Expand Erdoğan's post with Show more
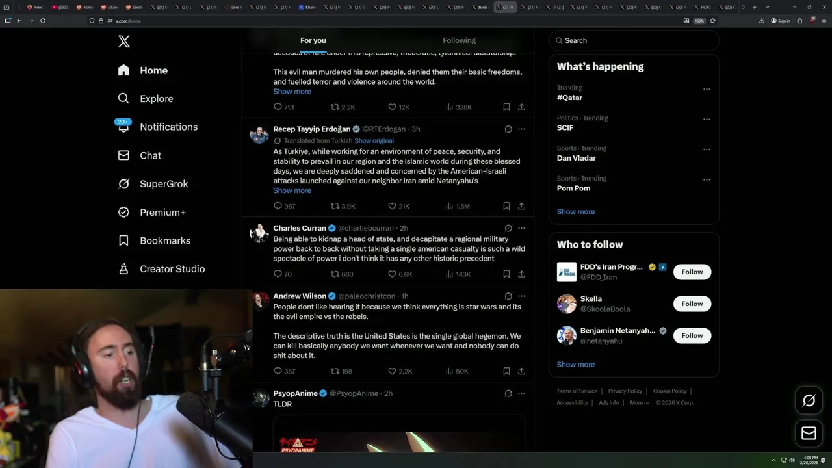 [x=292, y=190]
